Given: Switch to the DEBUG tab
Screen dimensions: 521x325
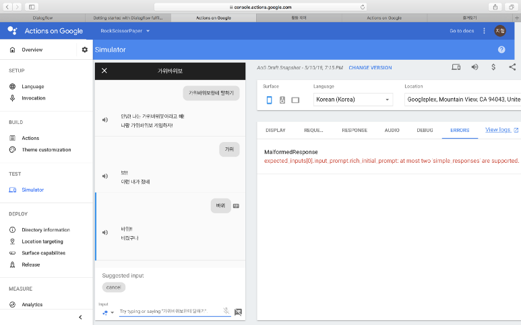Looking at the screenshot, I should [425, 130].
